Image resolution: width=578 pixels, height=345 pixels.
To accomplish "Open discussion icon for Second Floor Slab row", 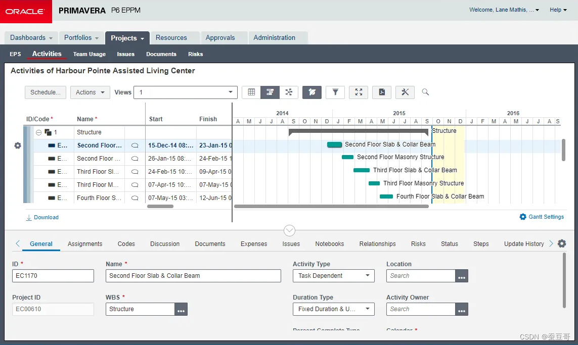I will pyautogui.click(x=135, y=145).
